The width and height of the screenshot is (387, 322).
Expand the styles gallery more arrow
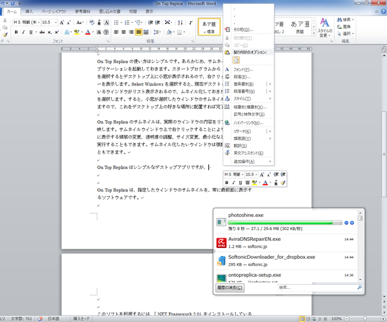tap(314, 33)
